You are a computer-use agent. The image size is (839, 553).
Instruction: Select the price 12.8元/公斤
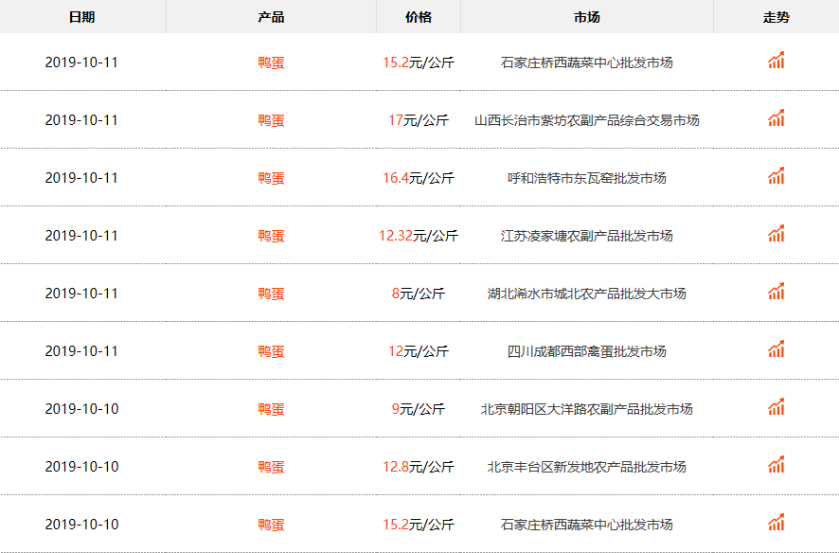pyautogui.click(x=419, y=467)
